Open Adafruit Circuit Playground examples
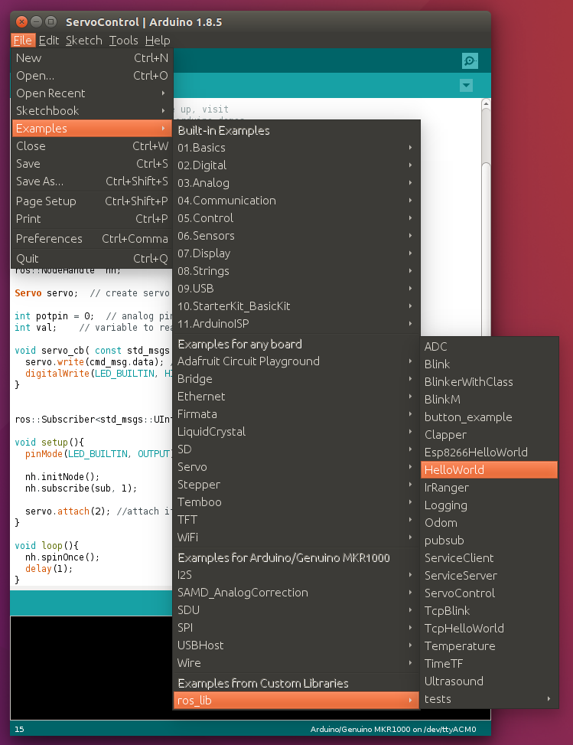The width and height of the screenshot is (573, 745). pos(296,361)
